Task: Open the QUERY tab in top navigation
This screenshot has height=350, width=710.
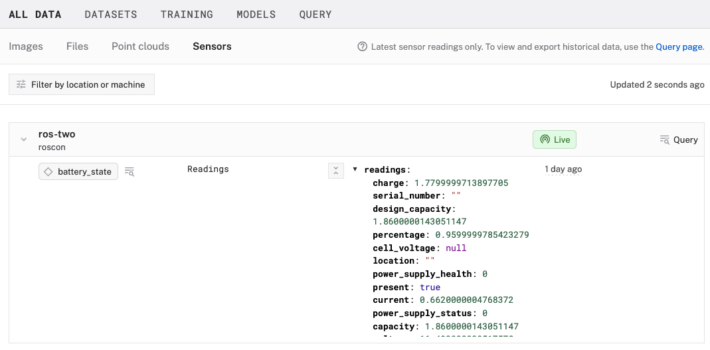Action: 315,15
